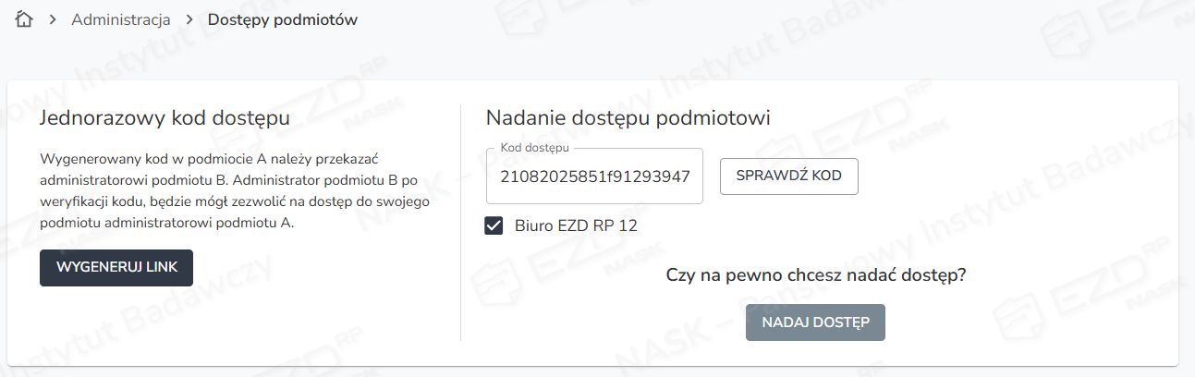Click the paragraph describing the generated code
The image size is (1195, 377).
point(235,190)
